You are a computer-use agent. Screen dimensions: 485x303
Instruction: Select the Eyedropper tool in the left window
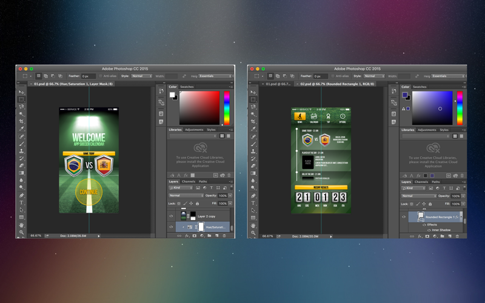(21, 128)
